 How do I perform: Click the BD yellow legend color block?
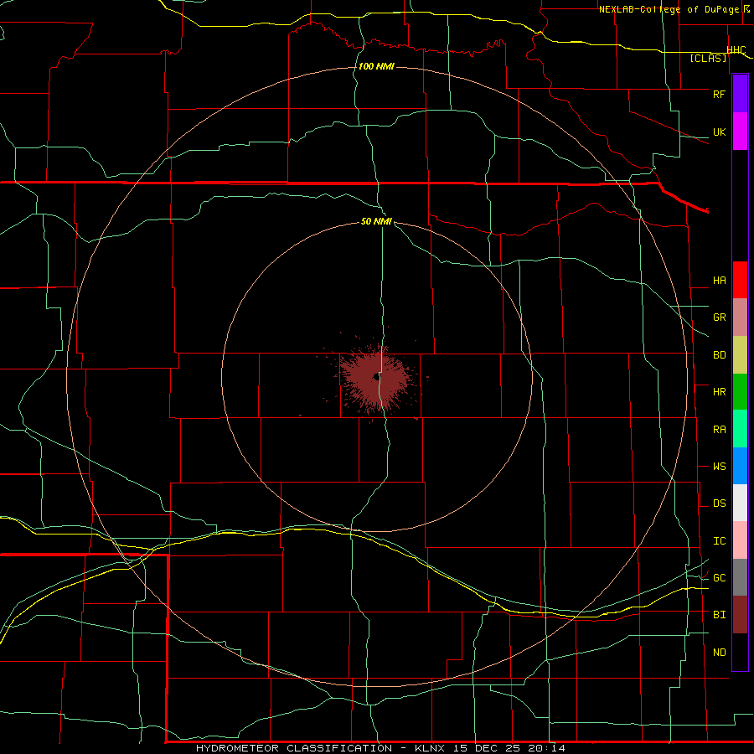pyautogui.click(x=740, y=355)
